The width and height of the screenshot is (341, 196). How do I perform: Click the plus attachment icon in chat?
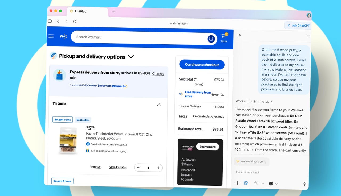coord(237,183)
